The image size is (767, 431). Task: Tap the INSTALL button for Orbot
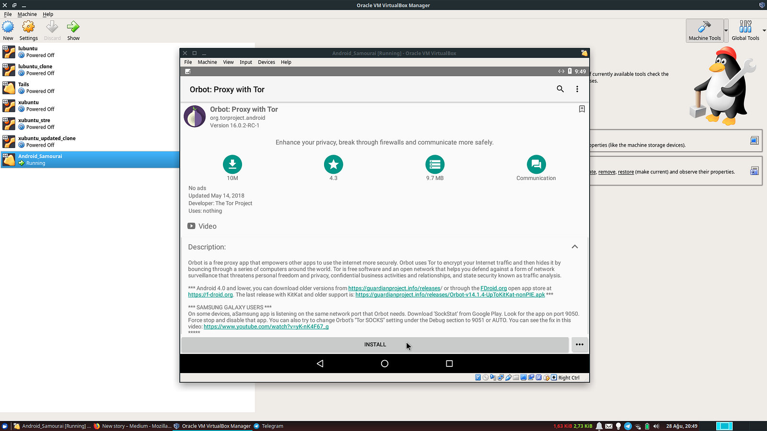pos(375,344)
